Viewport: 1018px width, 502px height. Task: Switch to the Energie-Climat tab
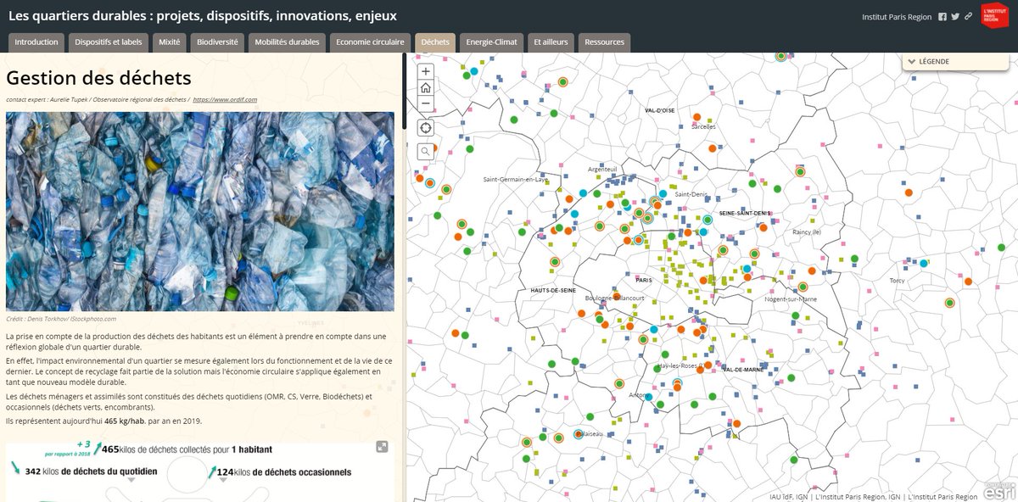click(491, 42)
